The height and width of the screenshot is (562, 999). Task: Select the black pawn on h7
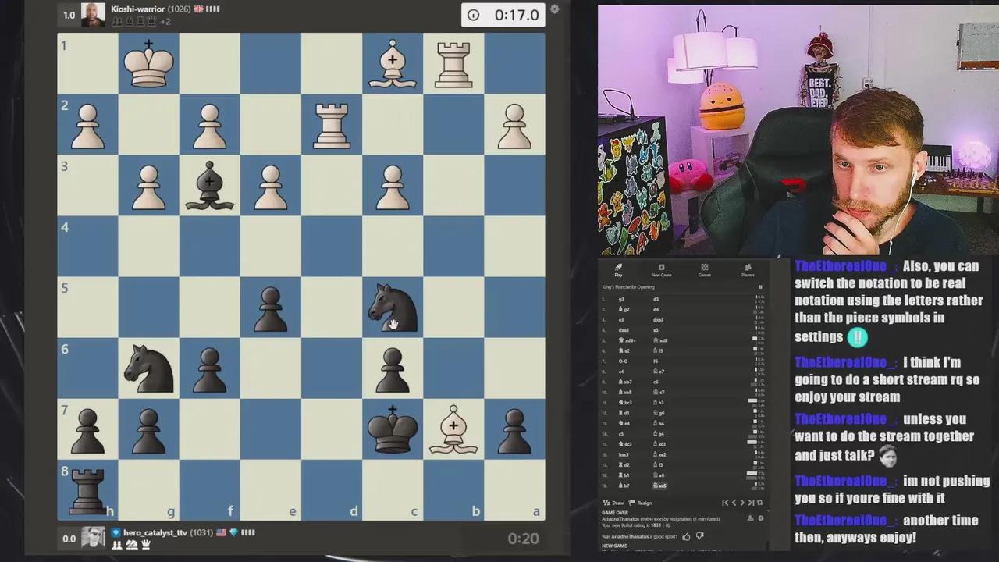click(x=87, y=429)
